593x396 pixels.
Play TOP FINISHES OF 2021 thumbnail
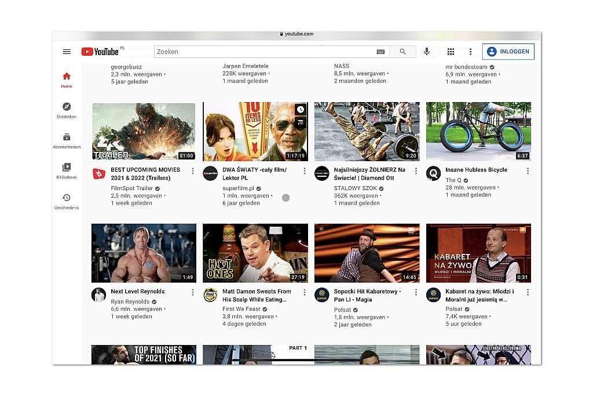[144, 355]
